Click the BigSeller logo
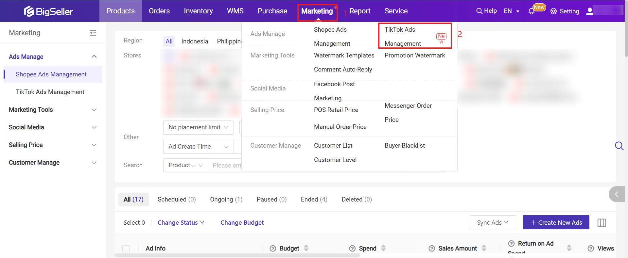This screenshot has width=628, height=258. [48, 11]
